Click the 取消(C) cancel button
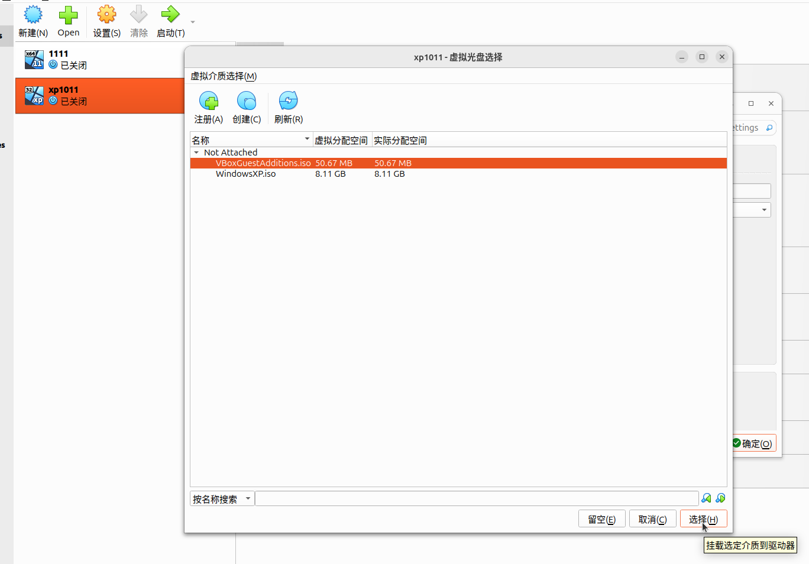809x564 pixels. pos(653,519)
